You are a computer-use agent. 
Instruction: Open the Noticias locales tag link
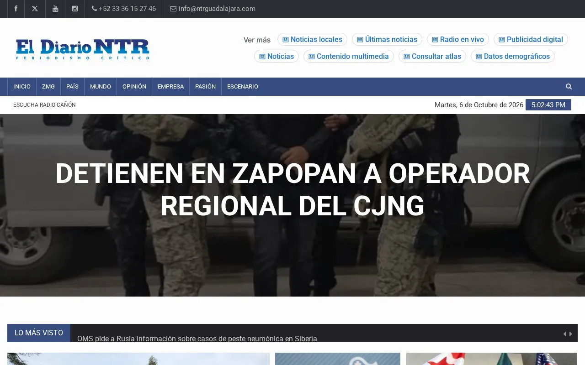312,39
